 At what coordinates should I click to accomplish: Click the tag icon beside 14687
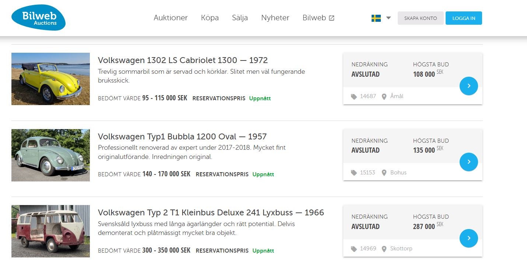354,97
